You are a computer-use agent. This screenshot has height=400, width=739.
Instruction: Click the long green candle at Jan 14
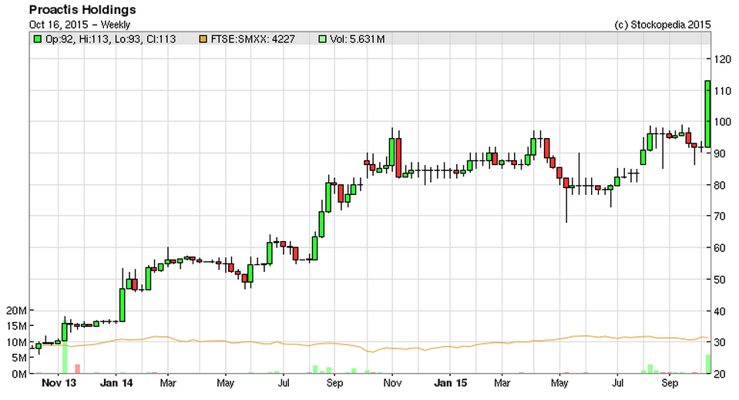[122, 305]
